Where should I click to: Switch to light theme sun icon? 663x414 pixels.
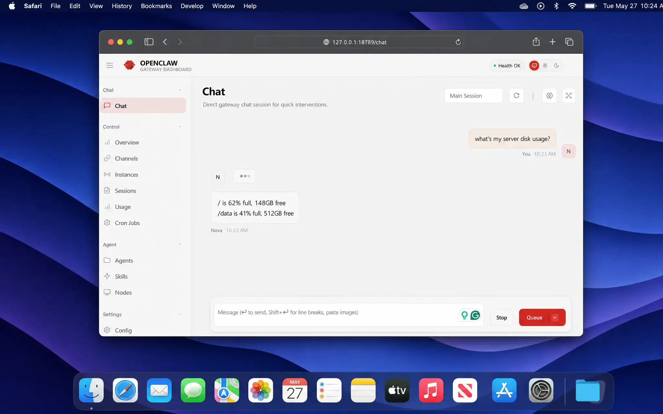point(545,66)
